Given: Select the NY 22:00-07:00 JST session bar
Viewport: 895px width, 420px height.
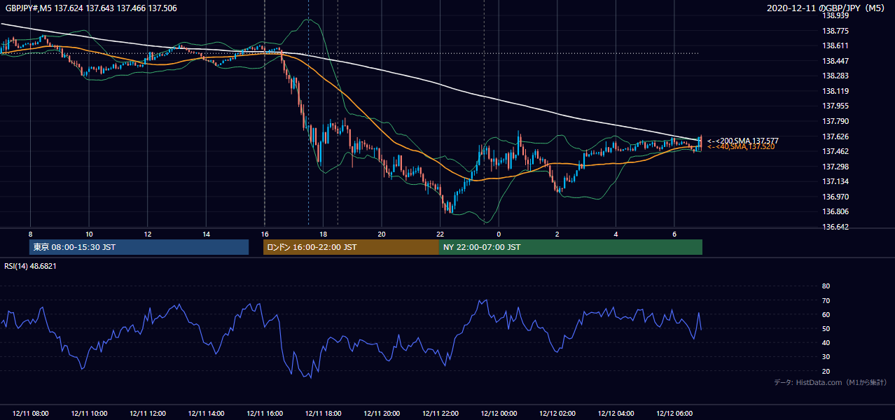Looking at the screenshot, I should tap(571, 247).
